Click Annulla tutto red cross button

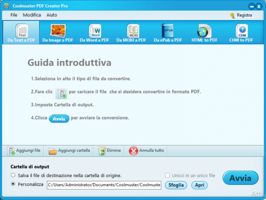tap(146, 151)
